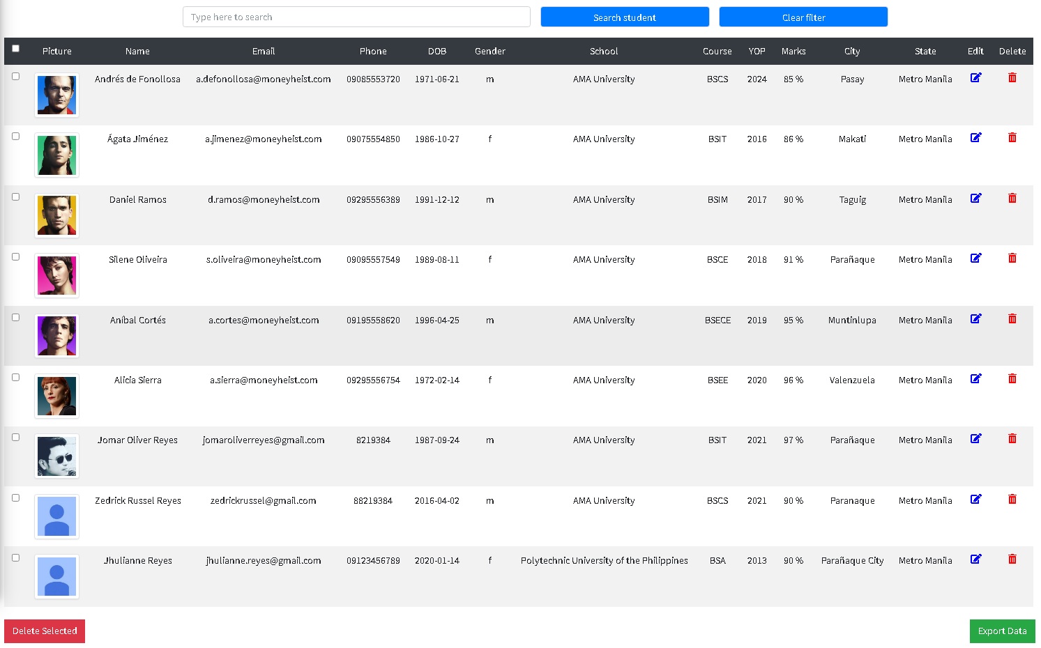The width and height of the screenshot is (1041, 648).
Task: Delete Ágata Jiménez using trash icon
Action: [1012, 138]
